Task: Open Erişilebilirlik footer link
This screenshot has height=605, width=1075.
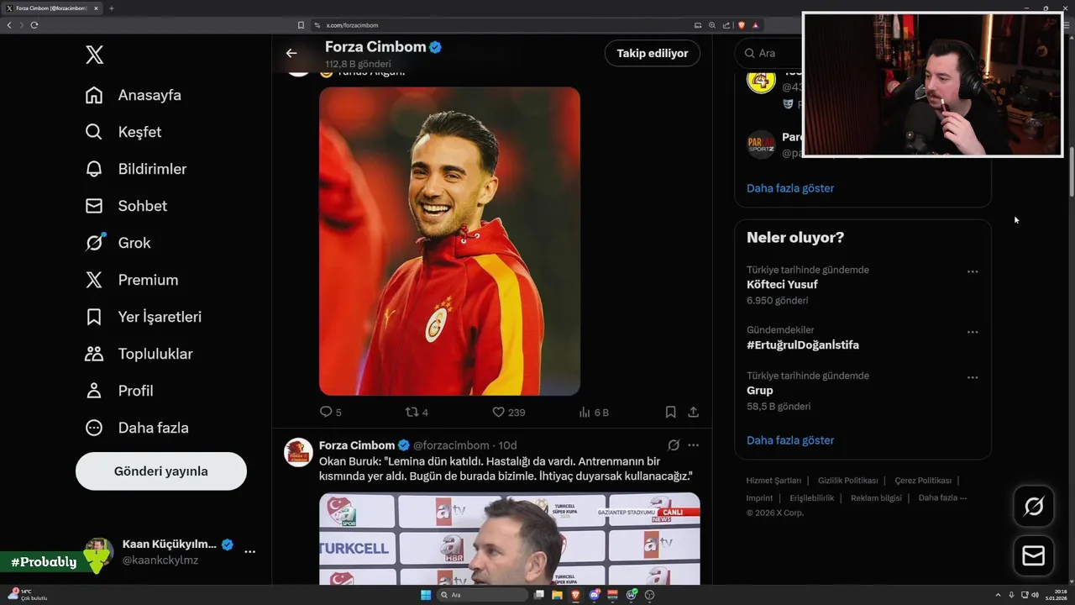Action: (x=812, y=497)
